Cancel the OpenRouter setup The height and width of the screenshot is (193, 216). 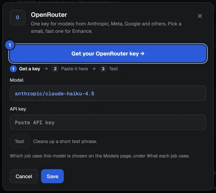(24, 176)
